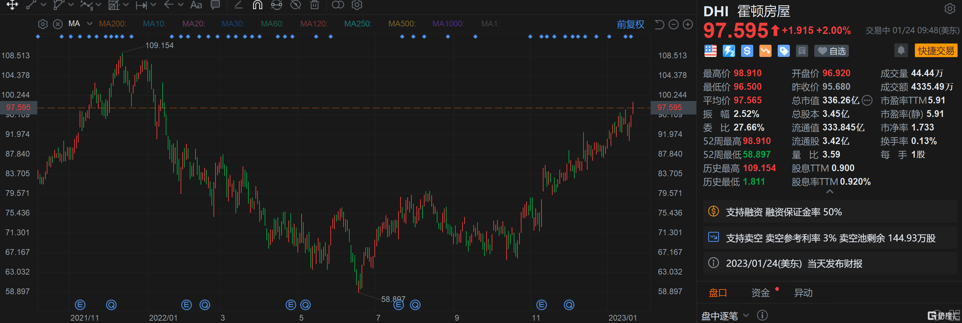Open the MA indicator dropdown
Screen dimensions: 962x323
pos(90,24)
